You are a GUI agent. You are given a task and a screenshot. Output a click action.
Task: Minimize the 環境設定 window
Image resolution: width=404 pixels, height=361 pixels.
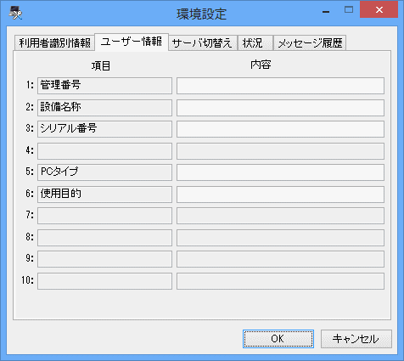coord(326,11)
